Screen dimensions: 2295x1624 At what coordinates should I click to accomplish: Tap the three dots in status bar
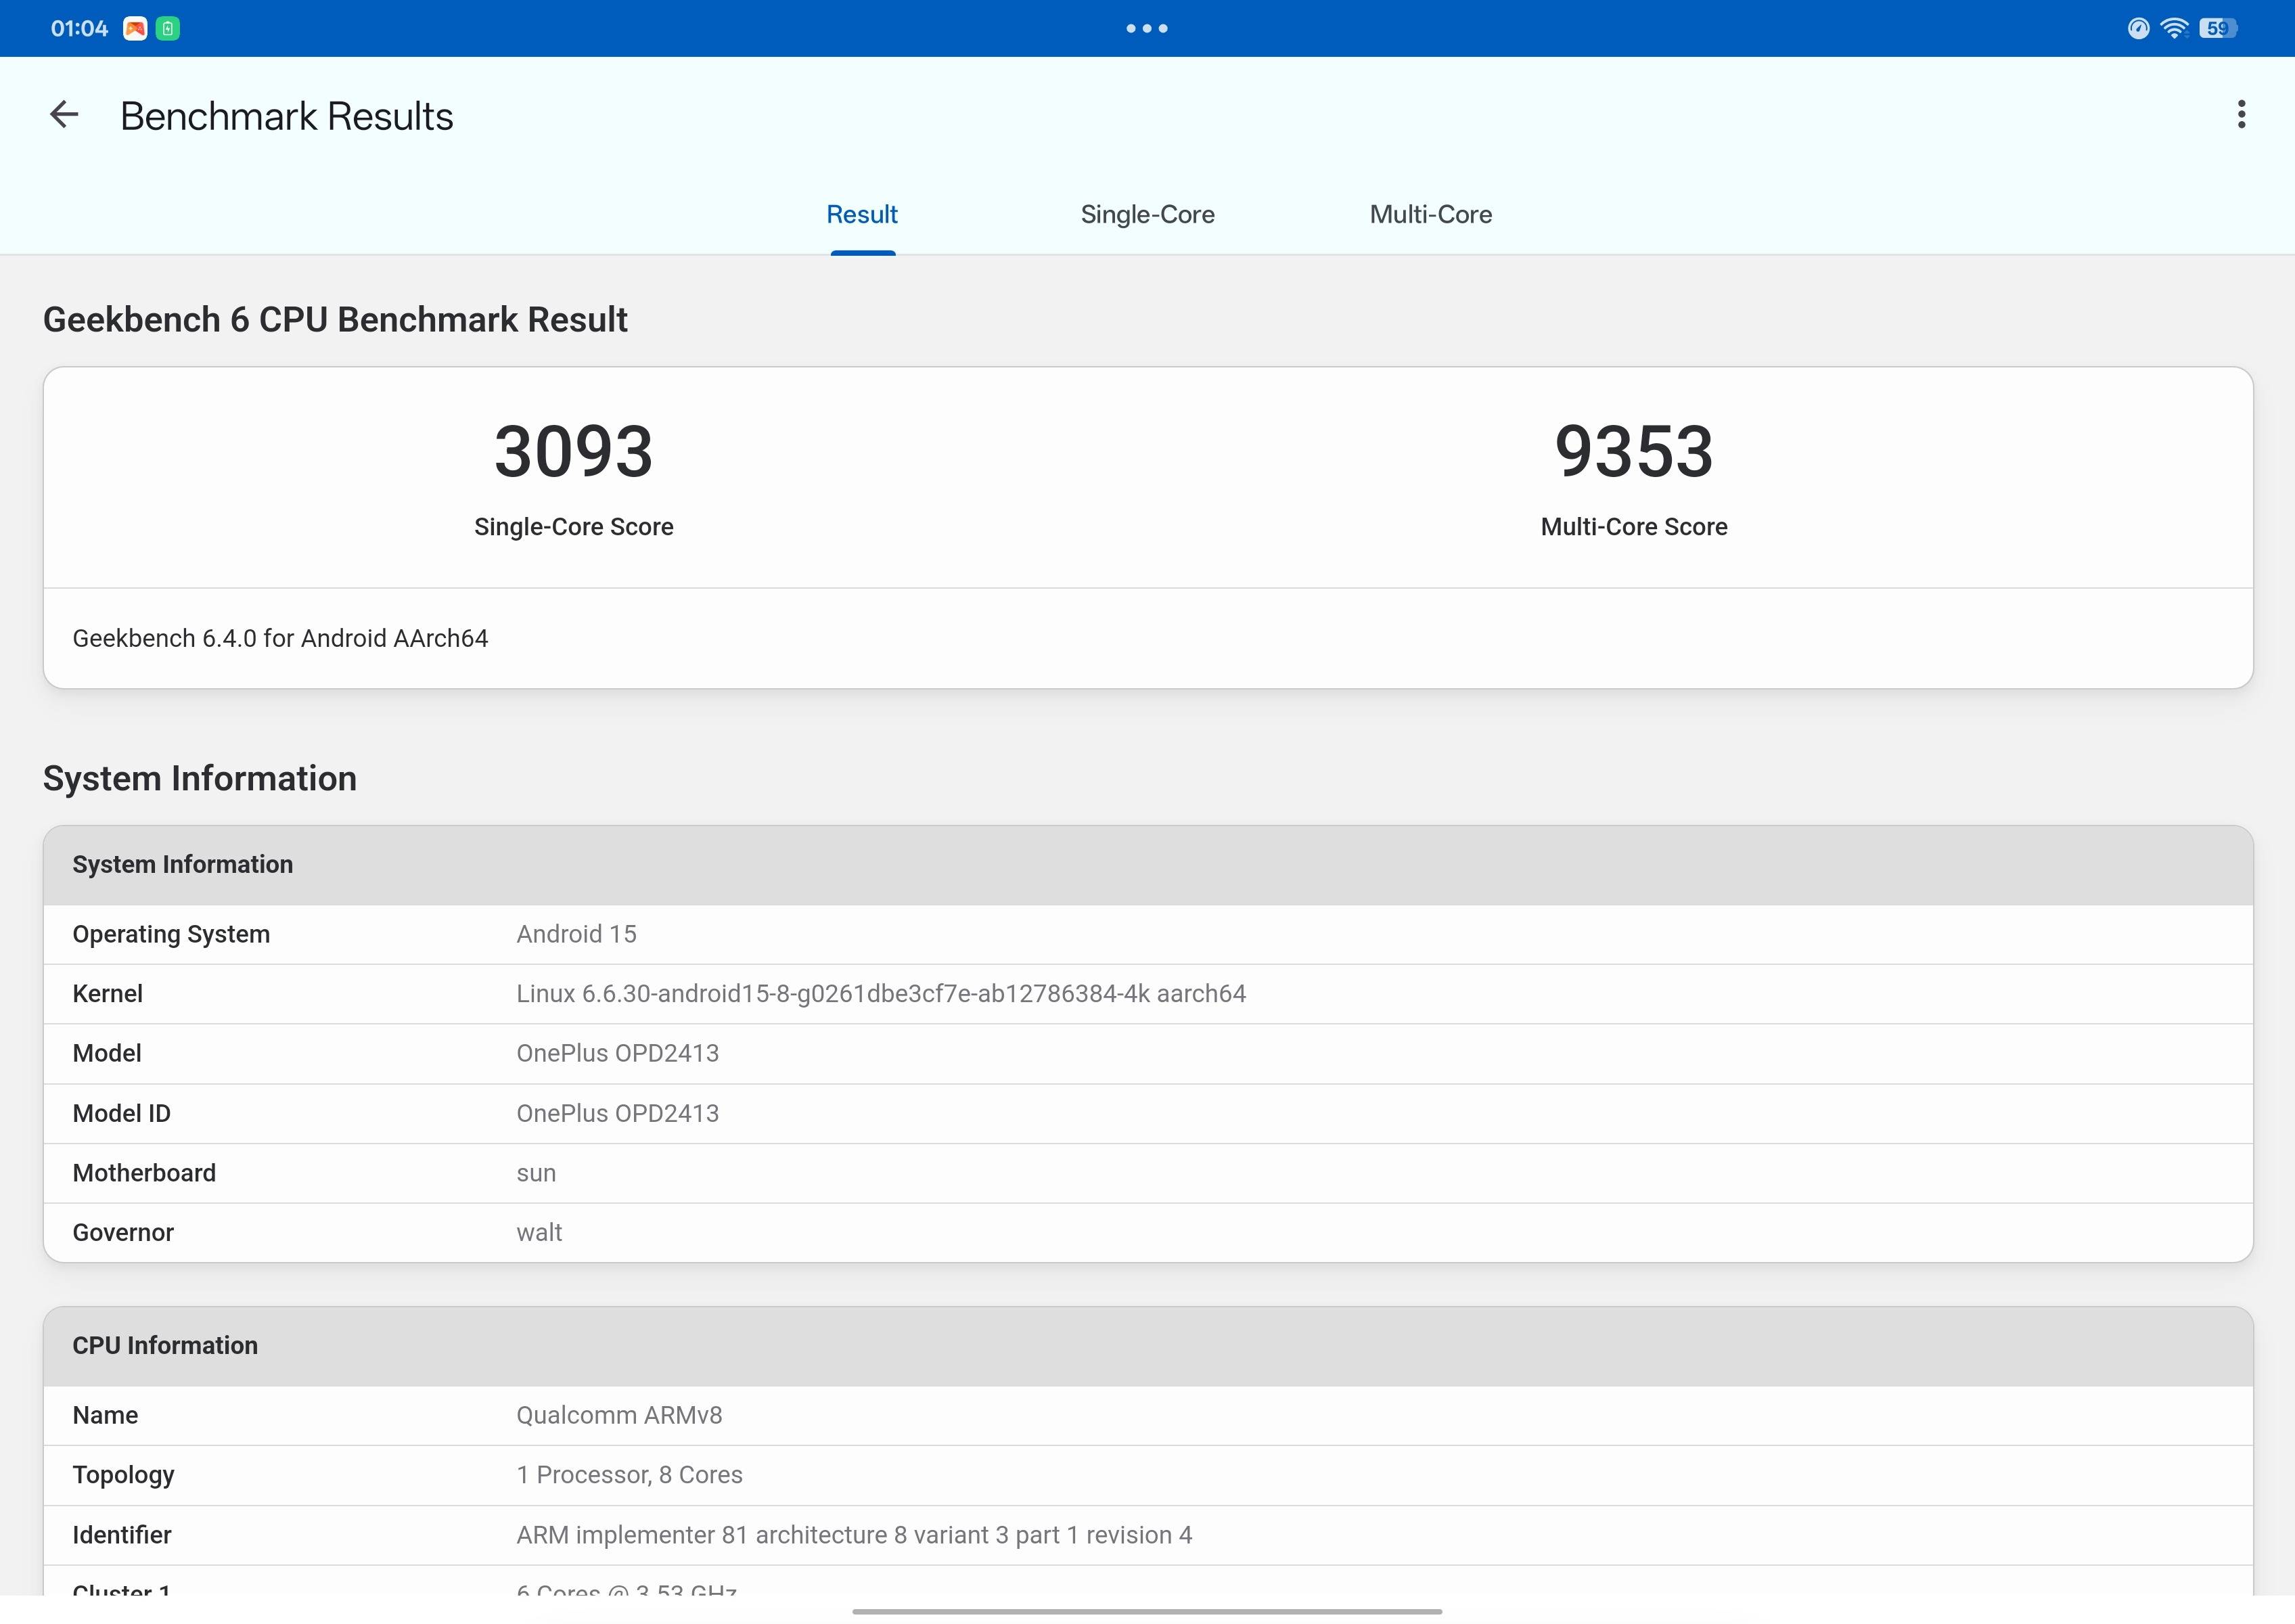click(1147, 28)
